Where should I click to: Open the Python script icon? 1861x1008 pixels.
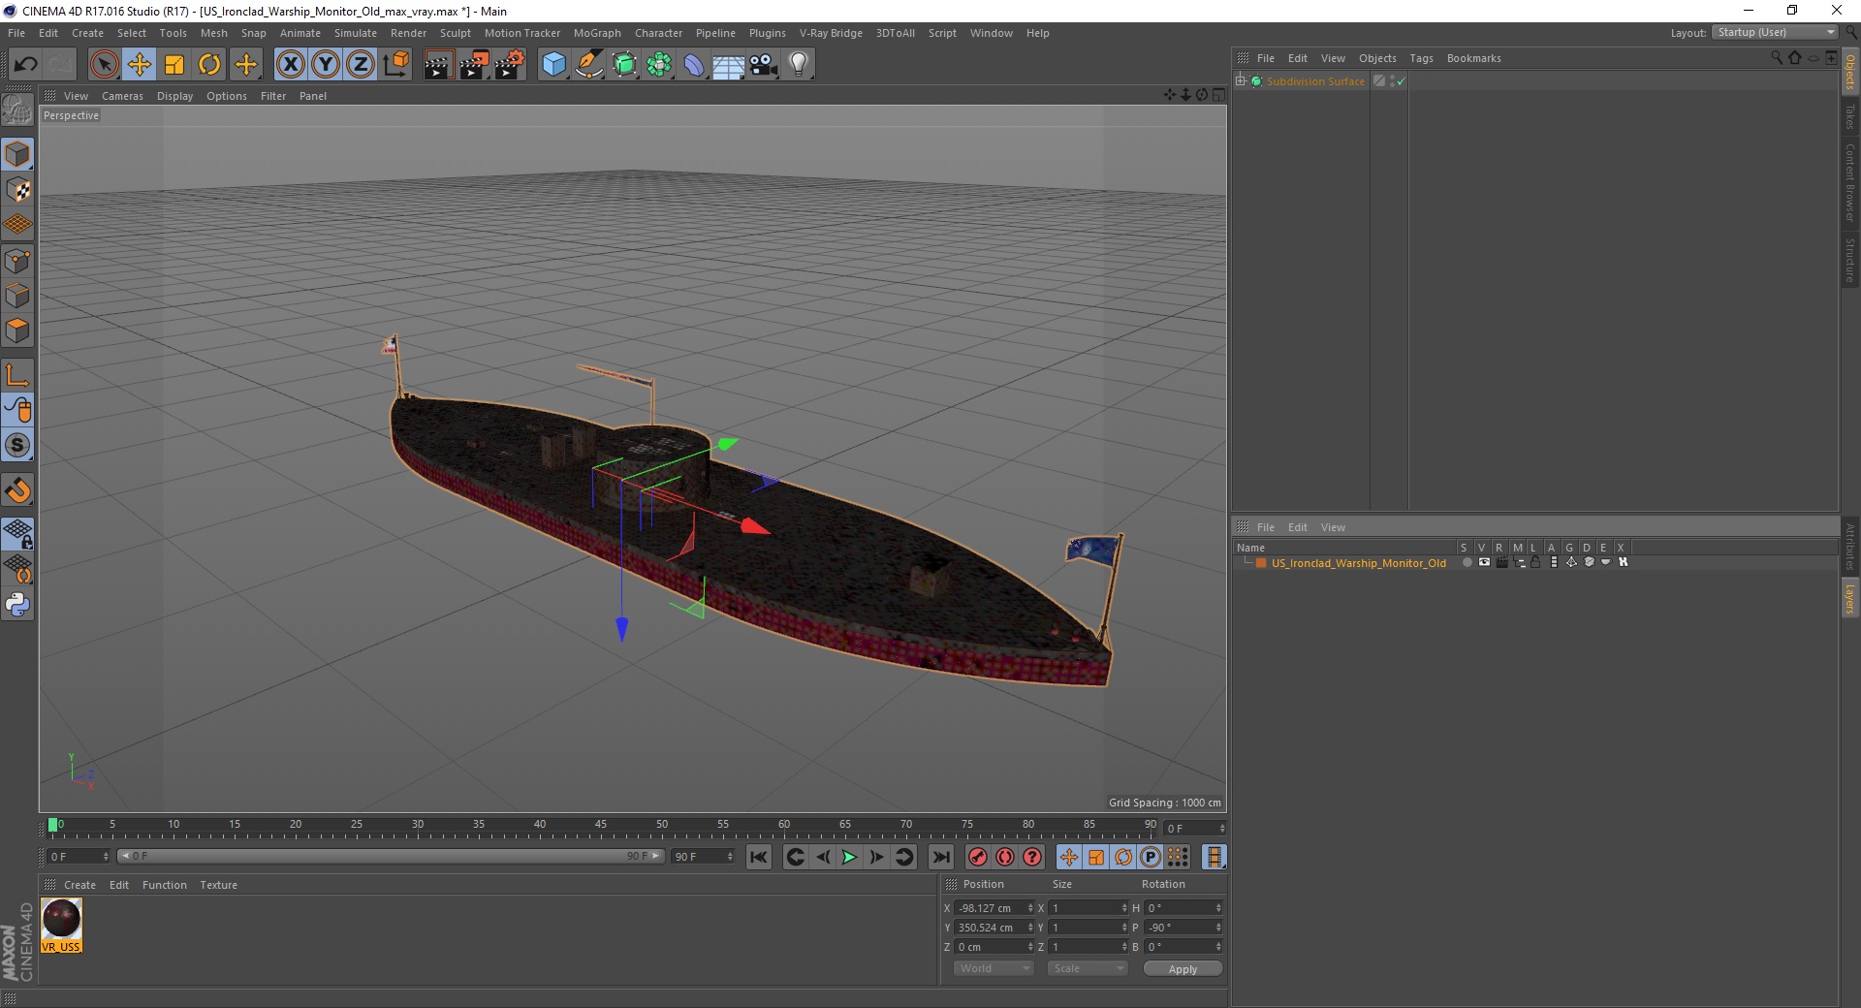tap(17, 605)
